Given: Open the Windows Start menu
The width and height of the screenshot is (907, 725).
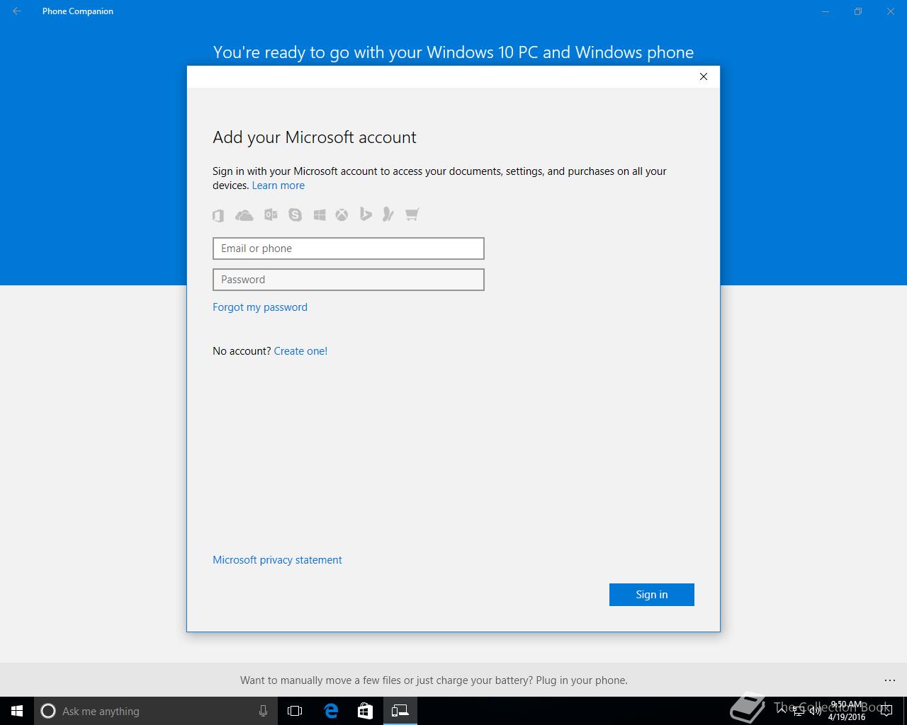Looking at the screenshot, I should [17, 711].
